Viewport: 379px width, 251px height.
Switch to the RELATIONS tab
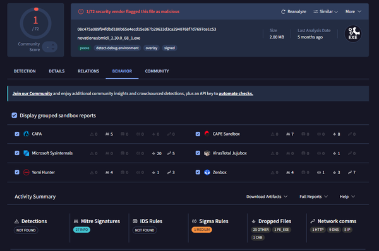(88, 71)
